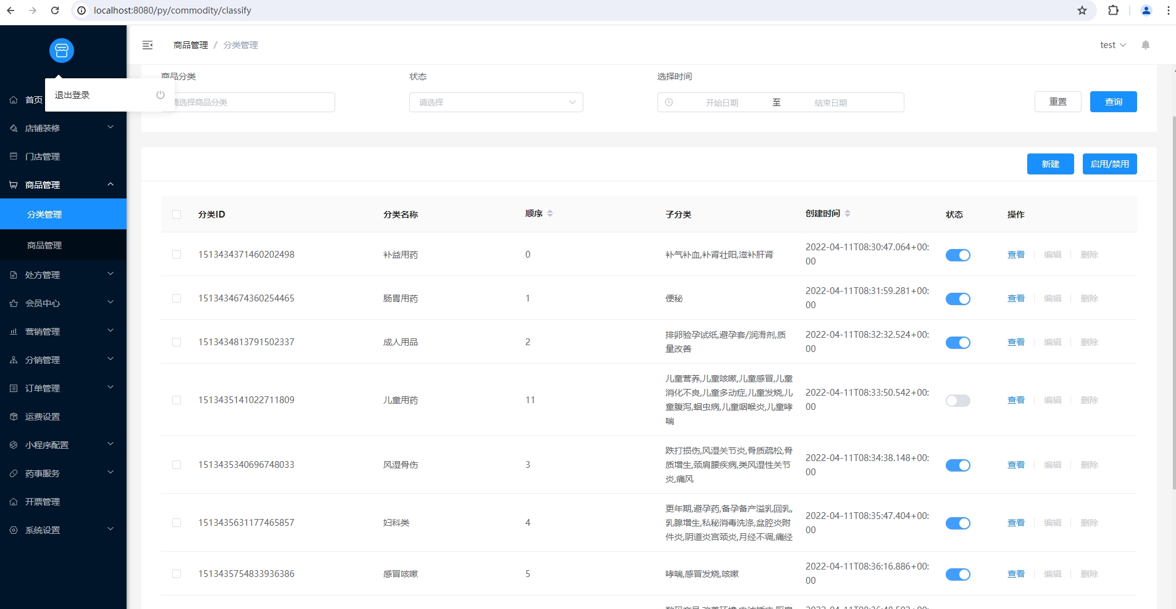The width and height of the screenshot is (1176, 609).
Task: Click the 开始日期 date field
Action: click(x=722, y=103)
